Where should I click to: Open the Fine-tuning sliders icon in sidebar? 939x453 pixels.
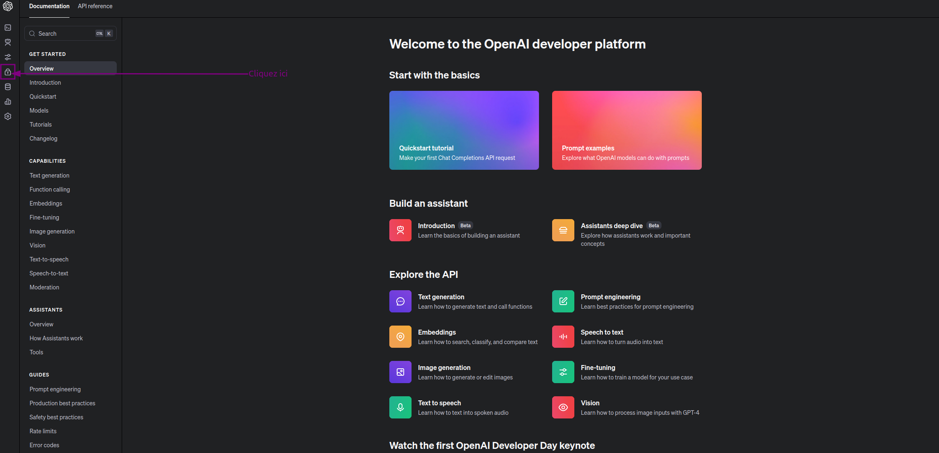point(8,57)
